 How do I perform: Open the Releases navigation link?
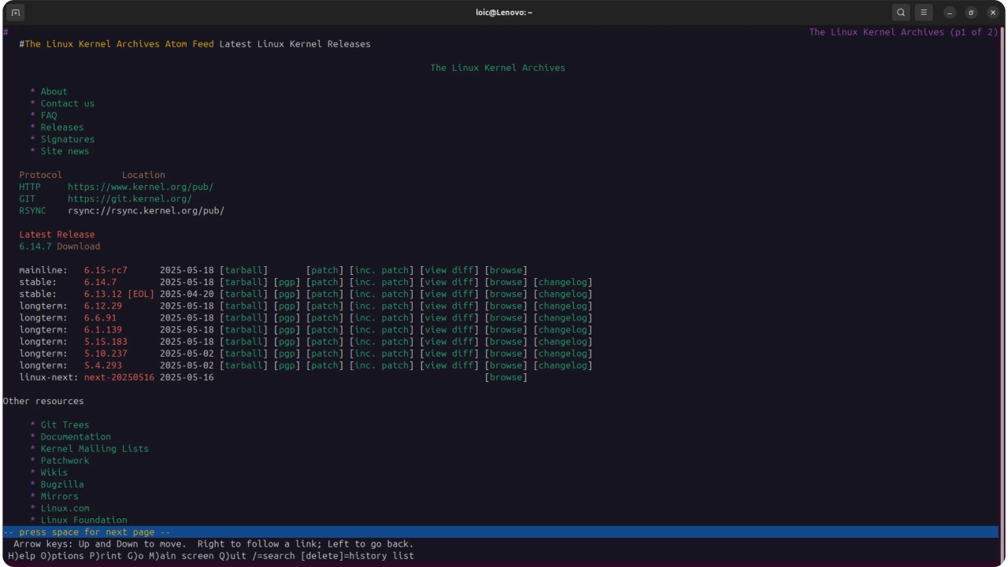[61, 128]
